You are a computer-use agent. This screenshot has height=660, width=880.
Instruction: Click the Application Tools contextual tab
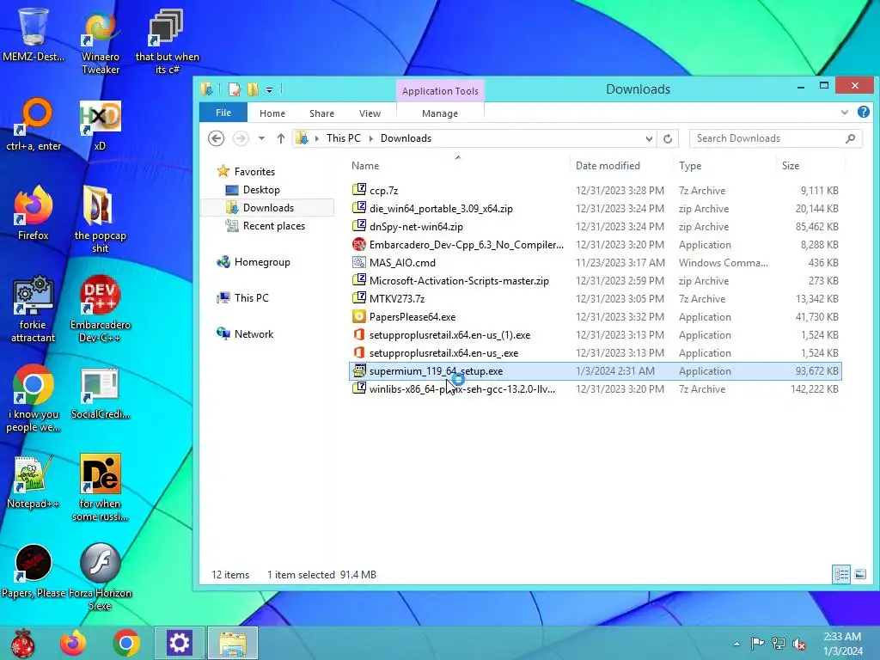point(440,91)
